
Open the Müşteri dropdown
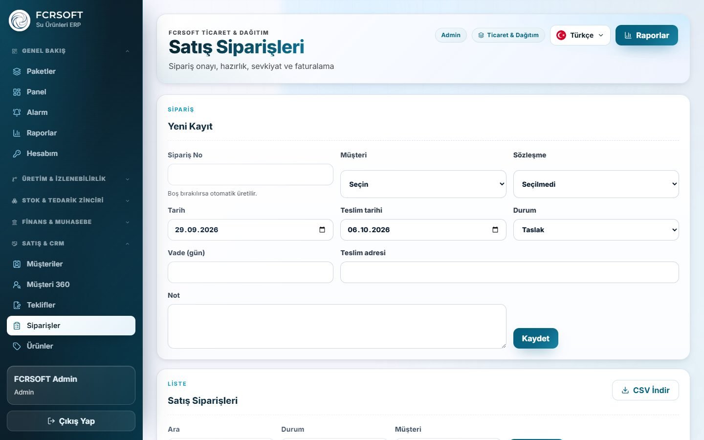coord(423,184)
